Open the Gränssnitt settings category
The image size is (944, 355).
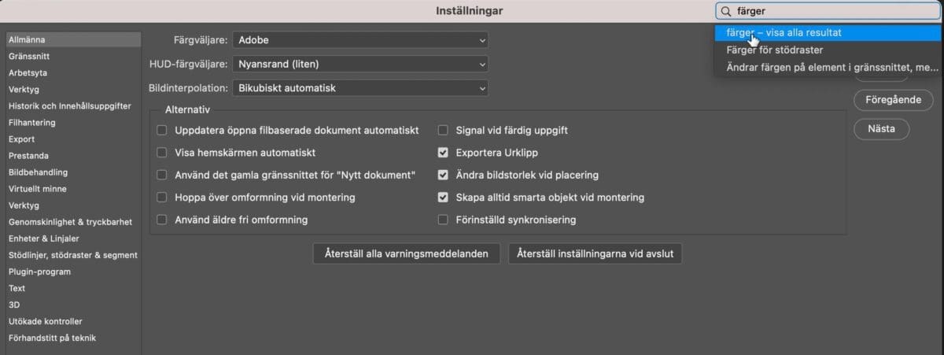(30, 56)
